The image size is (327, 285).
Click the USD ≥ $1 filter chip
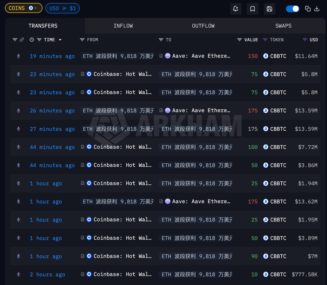[x=62, y=8]
